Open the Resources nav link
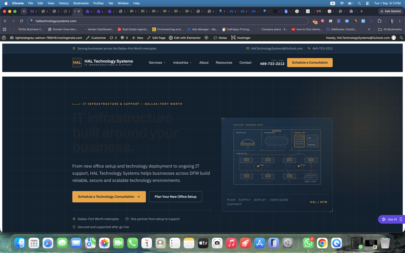Screen dimensions: 405x253 pos(224,62)
